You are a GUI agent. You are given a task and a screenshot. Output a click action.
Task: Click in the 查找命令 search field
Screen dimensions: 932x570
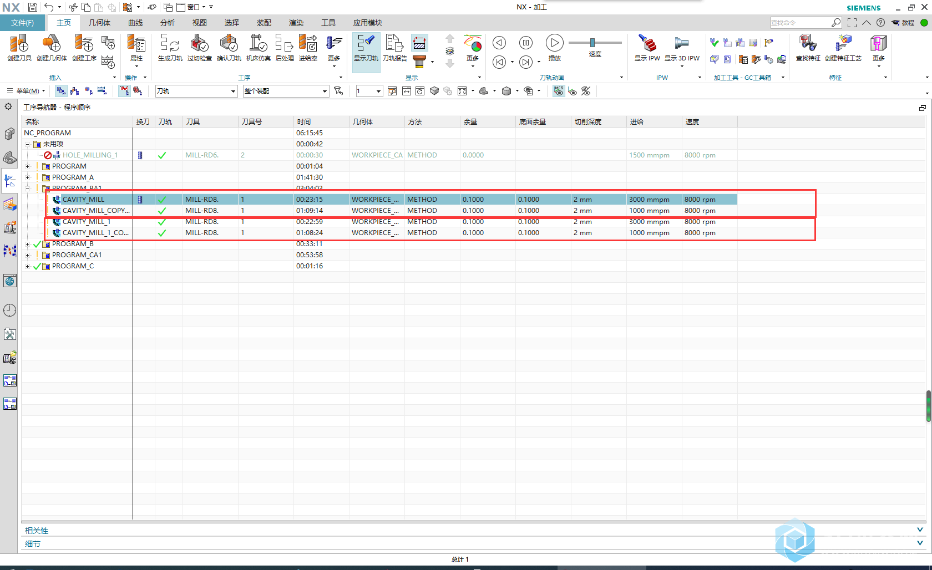(x=806, y=23)
